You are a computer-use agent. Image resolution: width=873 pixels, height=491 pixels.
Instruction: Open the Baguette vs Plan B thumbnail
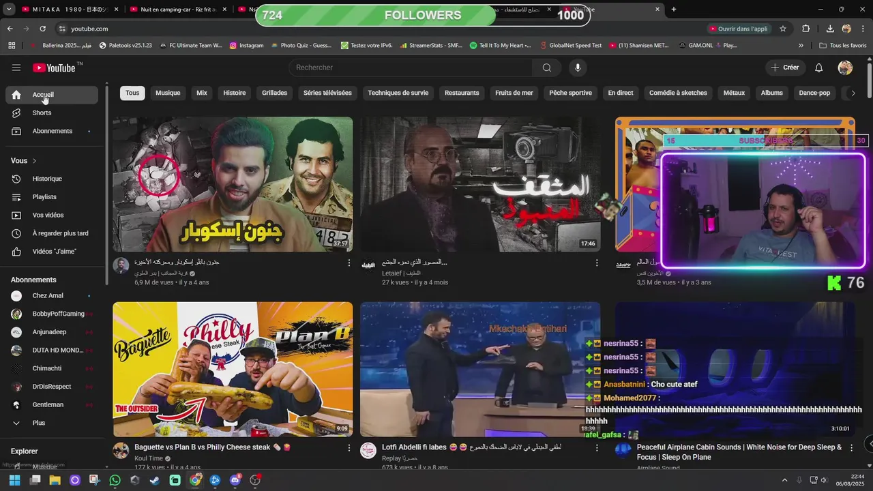[x=233, y=370]
